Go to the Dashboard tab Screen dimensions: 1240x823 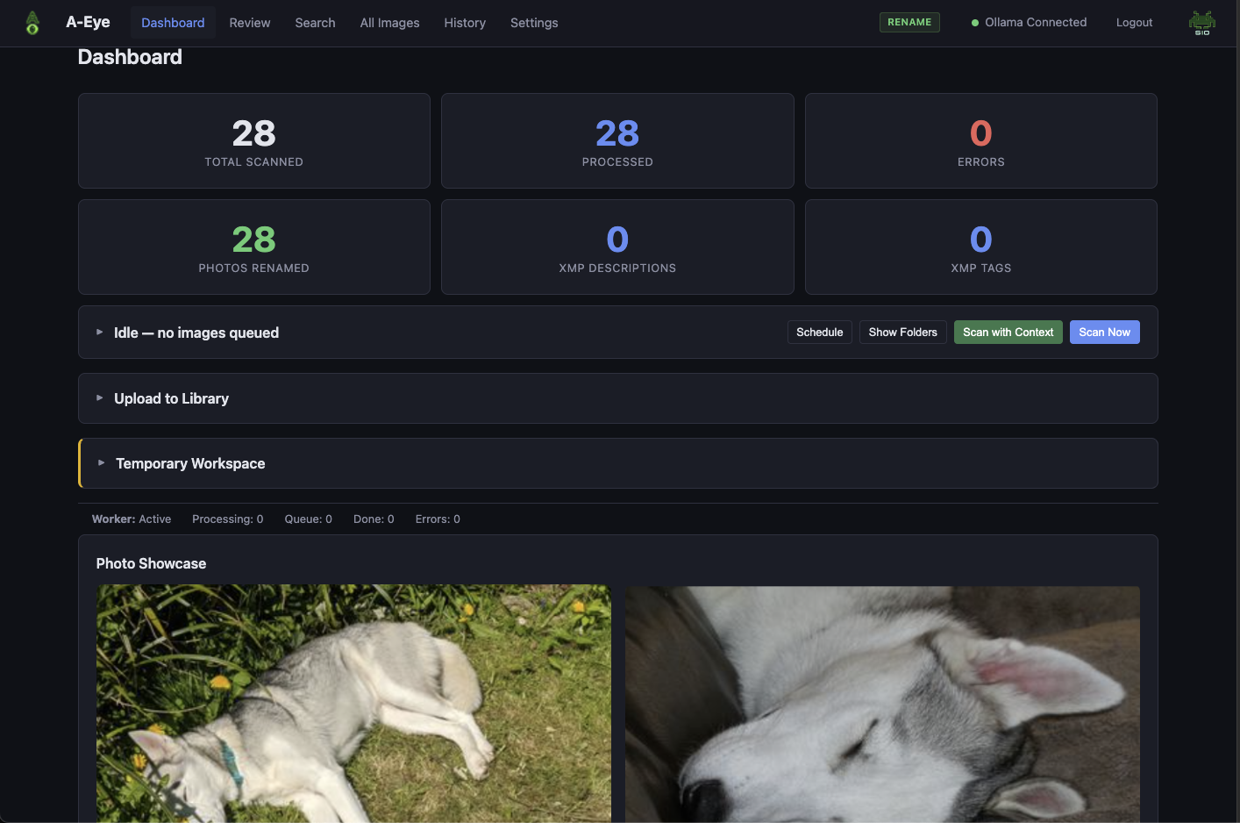pos(173,23)
